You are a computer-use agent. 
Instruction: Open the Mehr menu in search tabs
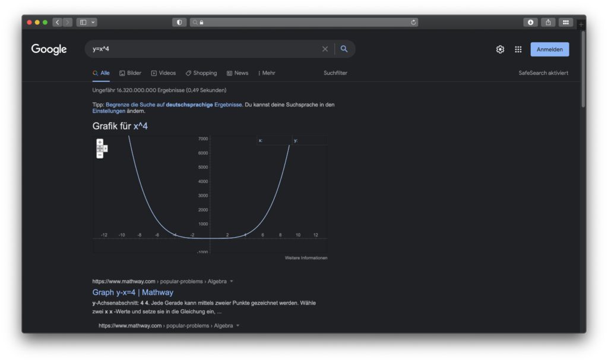(267, 73)
